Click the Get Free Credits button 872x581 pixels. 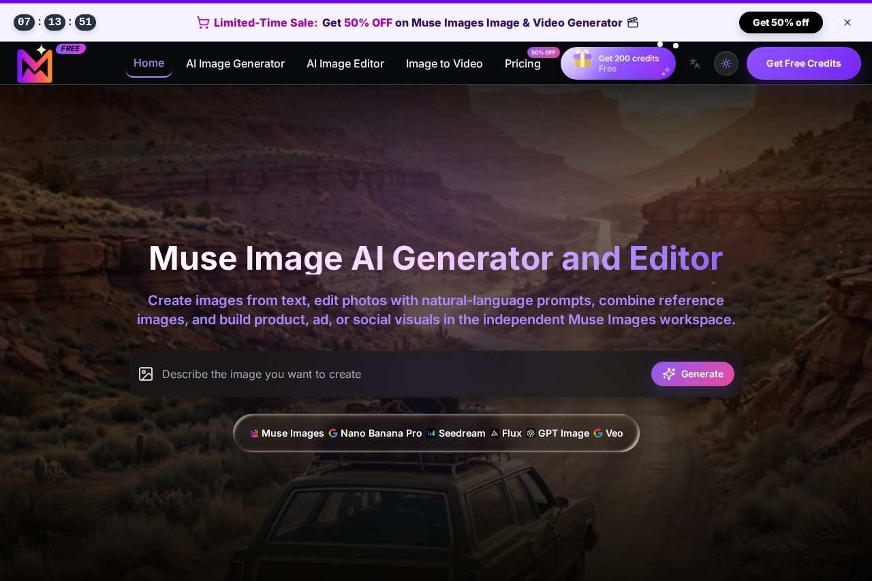coord(804,63)
